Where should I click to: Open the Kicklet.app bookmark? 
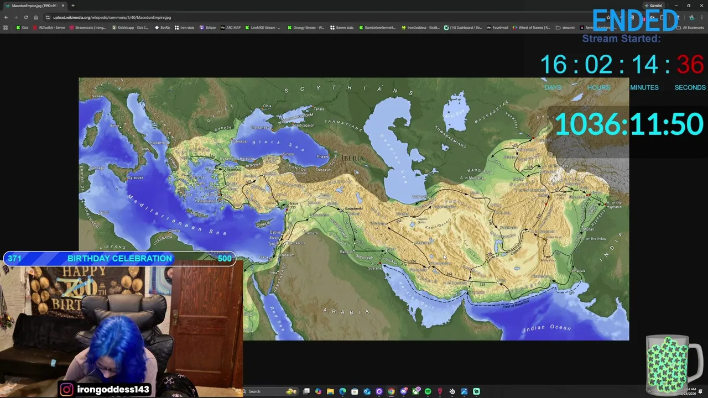coord(130,28)
